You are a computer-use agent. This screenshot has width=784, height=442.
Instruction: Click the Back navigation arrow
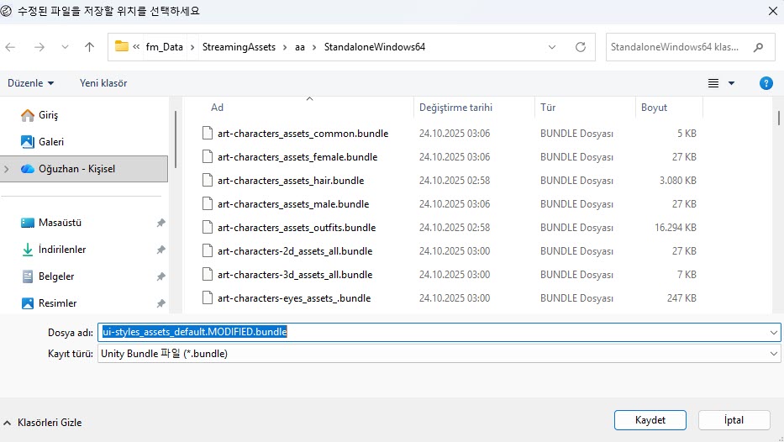point(11,47)
